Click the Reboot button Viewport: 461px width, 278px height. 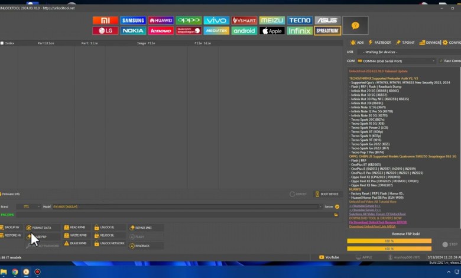coord(298,194)
